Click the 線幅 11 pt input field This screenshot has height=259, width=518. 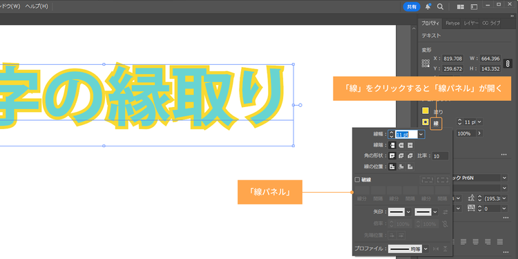click(406, 134)
